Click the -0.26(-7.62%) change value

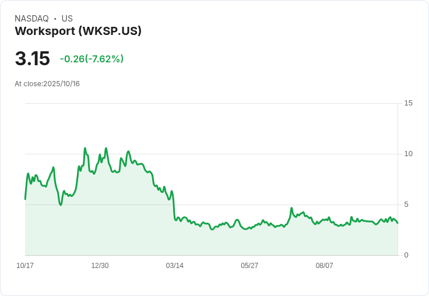(92, 59)
